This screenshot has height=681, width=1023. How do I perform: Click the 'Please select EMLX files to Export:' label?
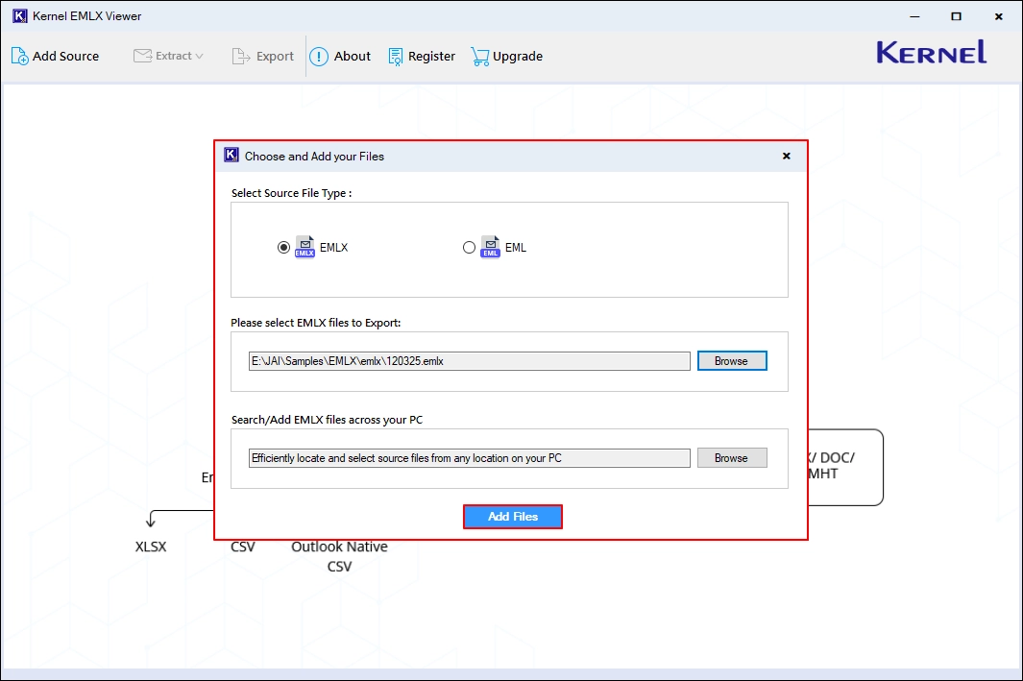pyautogui.click(x=316, y=323)
